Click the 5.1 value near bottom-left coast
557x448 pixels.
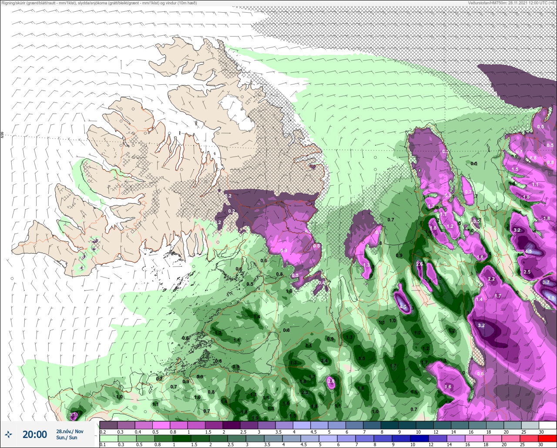[74, 415]
